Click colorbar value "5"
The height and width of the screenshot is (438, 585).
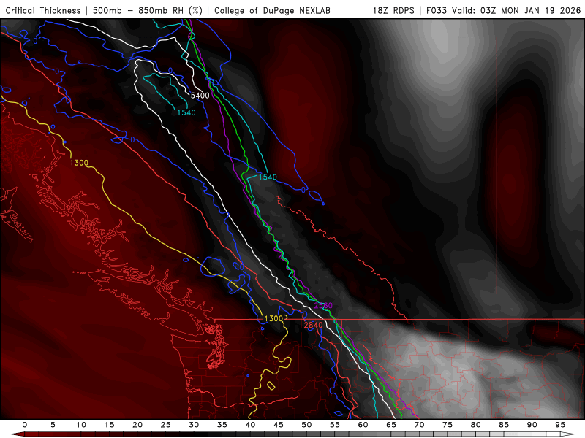coord(53,425)
